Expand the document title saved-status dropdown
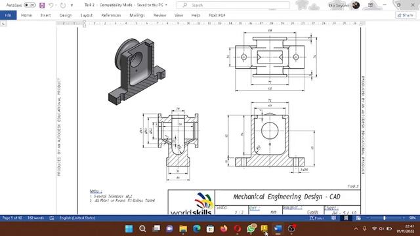 pos(166,5)
